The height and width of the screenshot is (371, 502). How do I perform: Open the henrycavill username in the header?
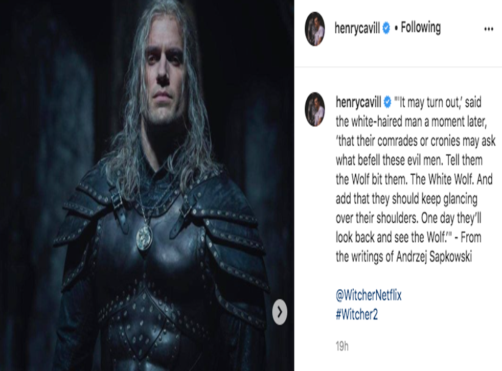(x=357, y=28)
